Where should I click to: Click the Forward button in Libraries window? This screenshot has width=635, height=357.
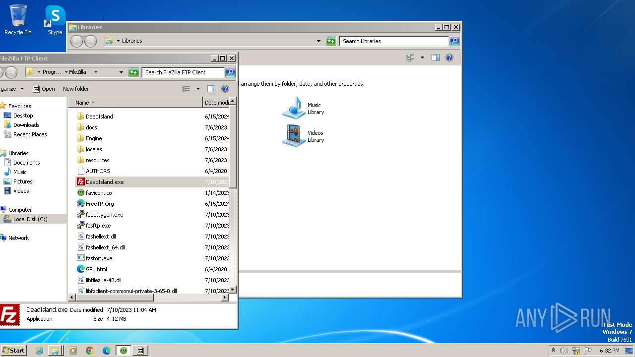click(x=90, y=41)
